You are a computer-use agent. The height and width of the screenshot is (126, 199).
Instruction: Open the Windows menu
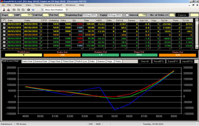pos(71,5)
